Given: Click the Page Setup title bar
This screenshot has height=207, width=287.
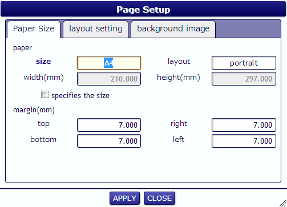Looking at the screenshot, I should click(x=143, y=9).
